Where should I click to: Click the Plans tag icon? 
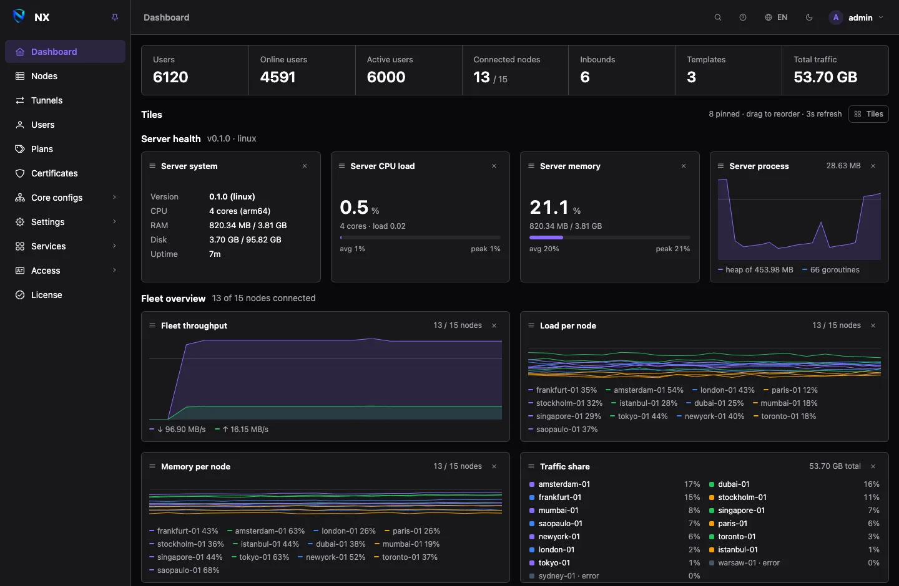coord(20,149)
